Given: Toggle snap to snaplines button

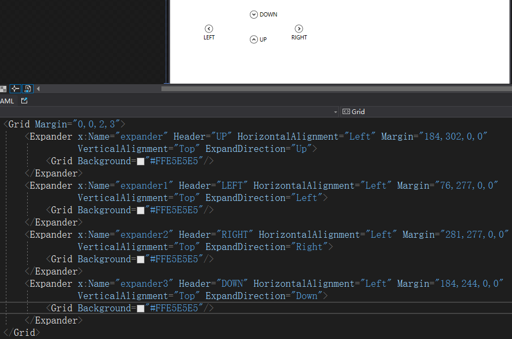Looking at the screenshot, I should pos(15,89).
